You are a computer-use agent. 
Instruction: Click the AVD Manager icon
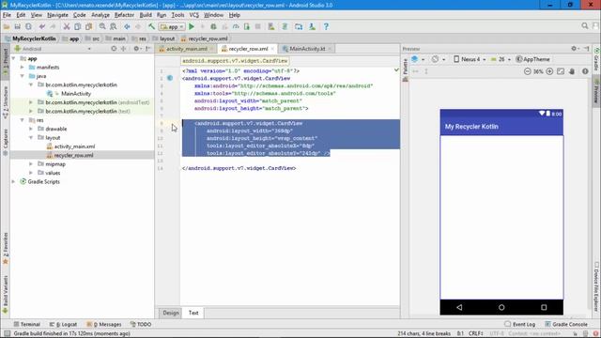click(271, 26)
